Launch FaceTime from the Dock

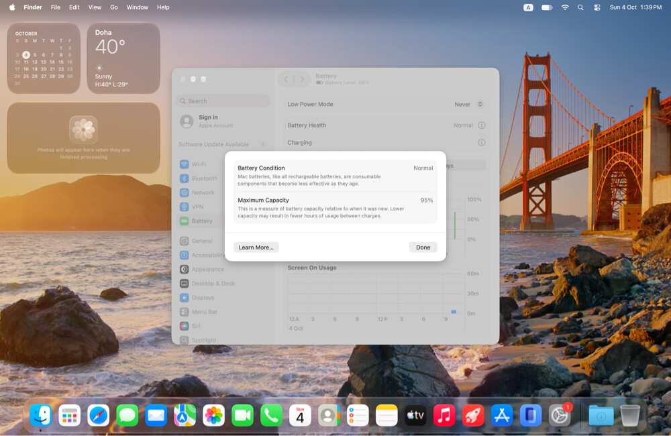coord(242,415)
